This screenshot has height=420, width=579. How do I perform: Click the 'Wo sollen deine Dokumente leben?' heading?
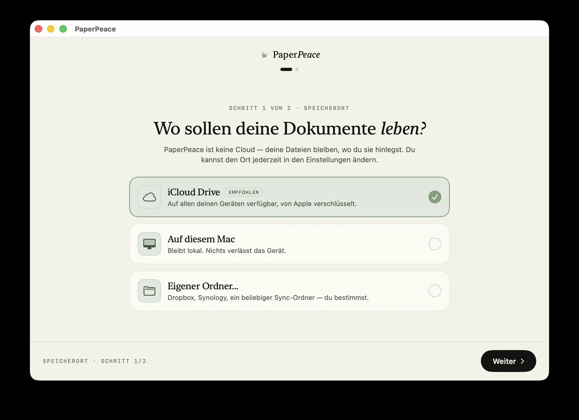click(x=290, y=128)
